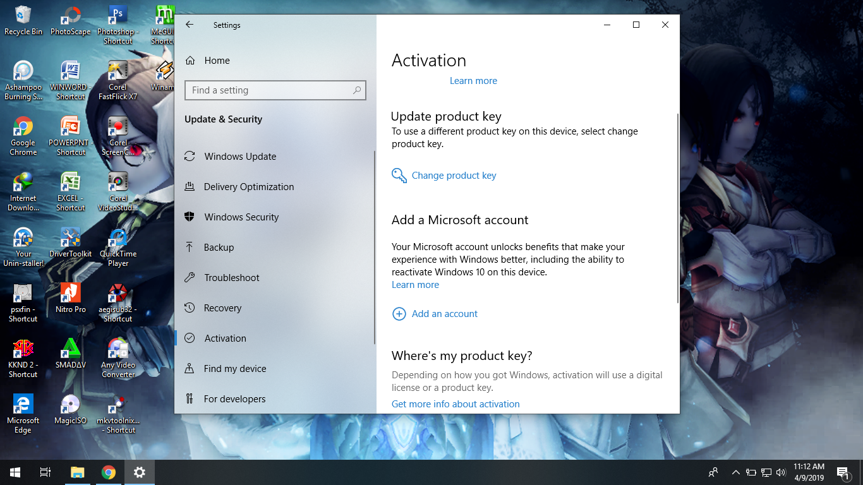Open File Explorer from taskbar
Image resolution: width=863 pixels, height=485 pixels.
pyautogui.click(x=77, y=472)
